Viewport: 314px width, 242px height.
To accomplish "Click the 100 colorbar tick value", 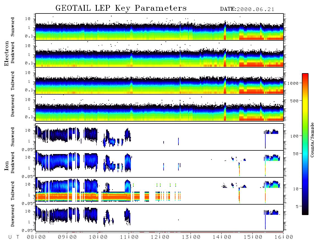I will [x=294, y=136].
